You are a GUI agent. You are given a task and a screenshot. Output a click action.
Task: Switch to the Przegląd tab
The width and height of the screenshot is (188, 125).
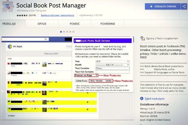[9, 24]
